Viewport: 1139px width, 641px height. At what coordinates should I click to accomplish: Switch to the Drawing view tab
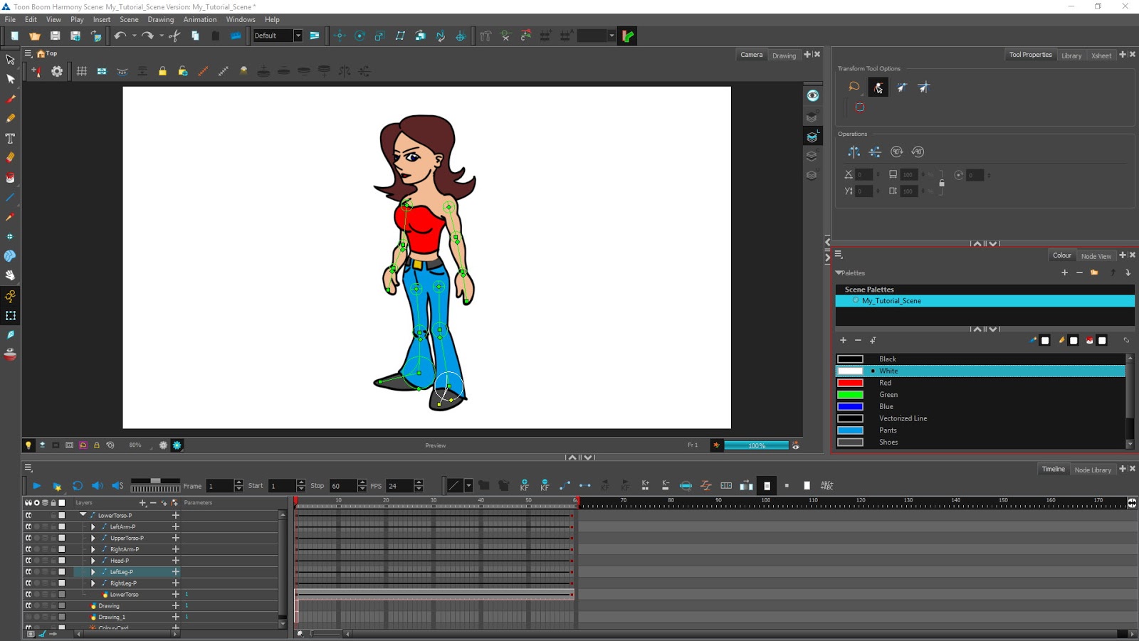click(x=784, y=55)
